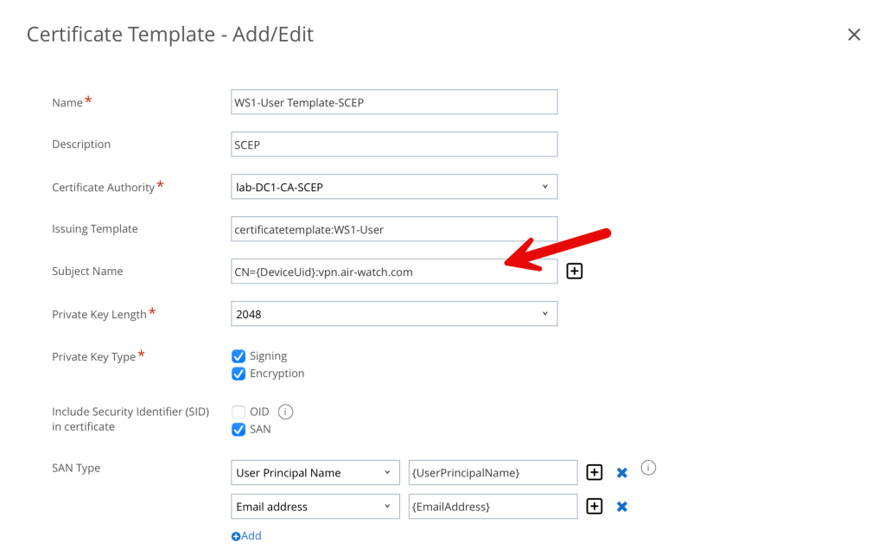Expand the Private Key Length dropdown
Screen dimensions: 884x556
coord(394,314)
